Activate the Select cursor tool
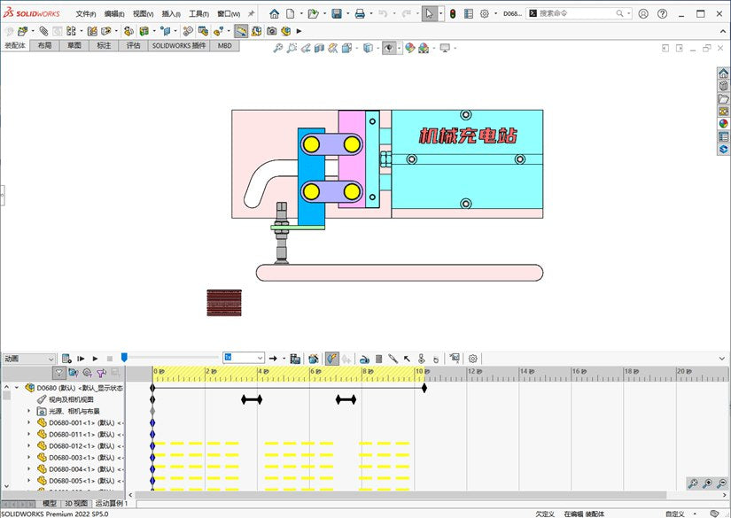 (430, 14)
